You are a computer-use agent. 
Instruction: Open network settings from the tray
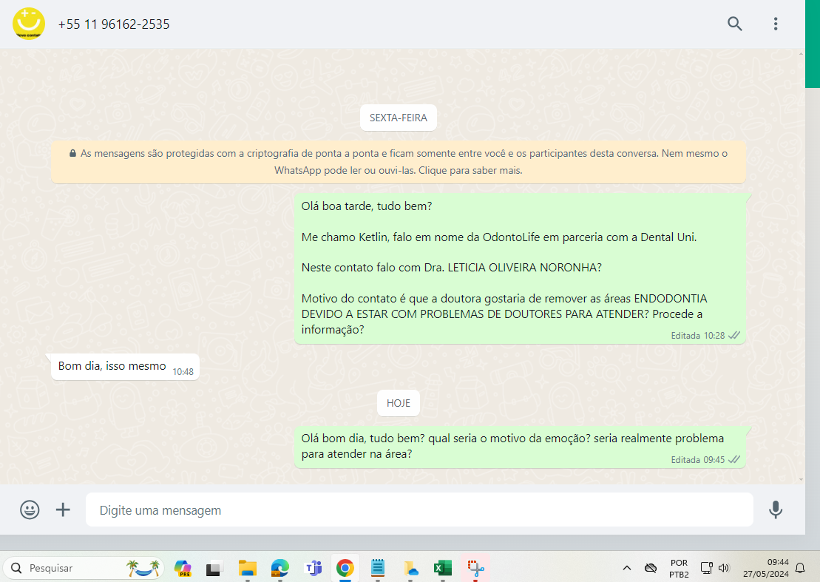tap(707, 568)
